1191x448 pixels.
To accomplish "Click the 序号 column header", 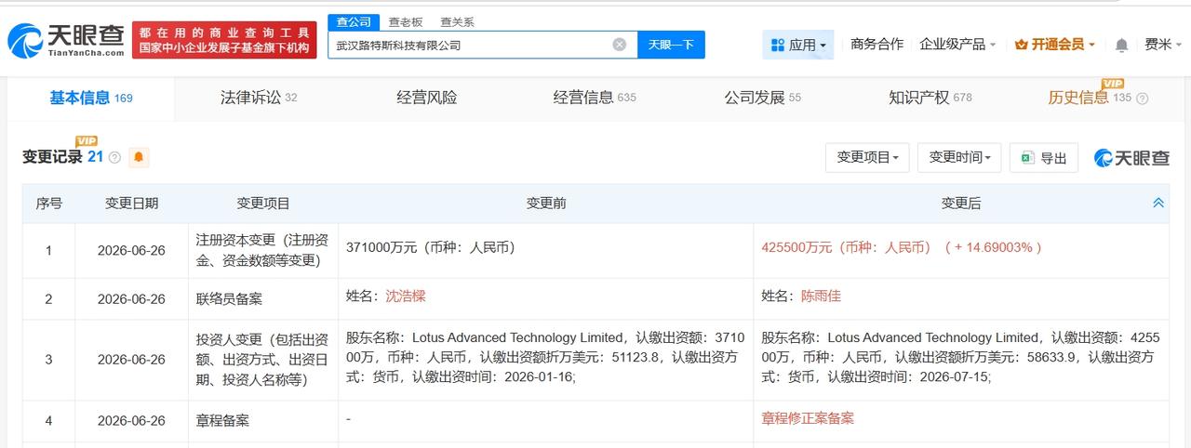I will (49, 204).
